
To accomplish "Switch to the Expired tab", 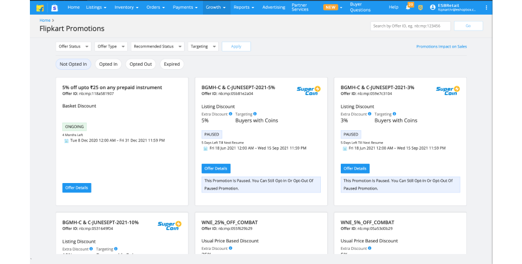I will pos(172,65).
